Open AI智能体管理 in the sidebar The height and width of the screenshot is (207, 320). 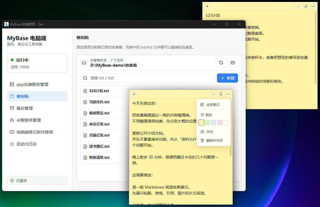(37, 120)
